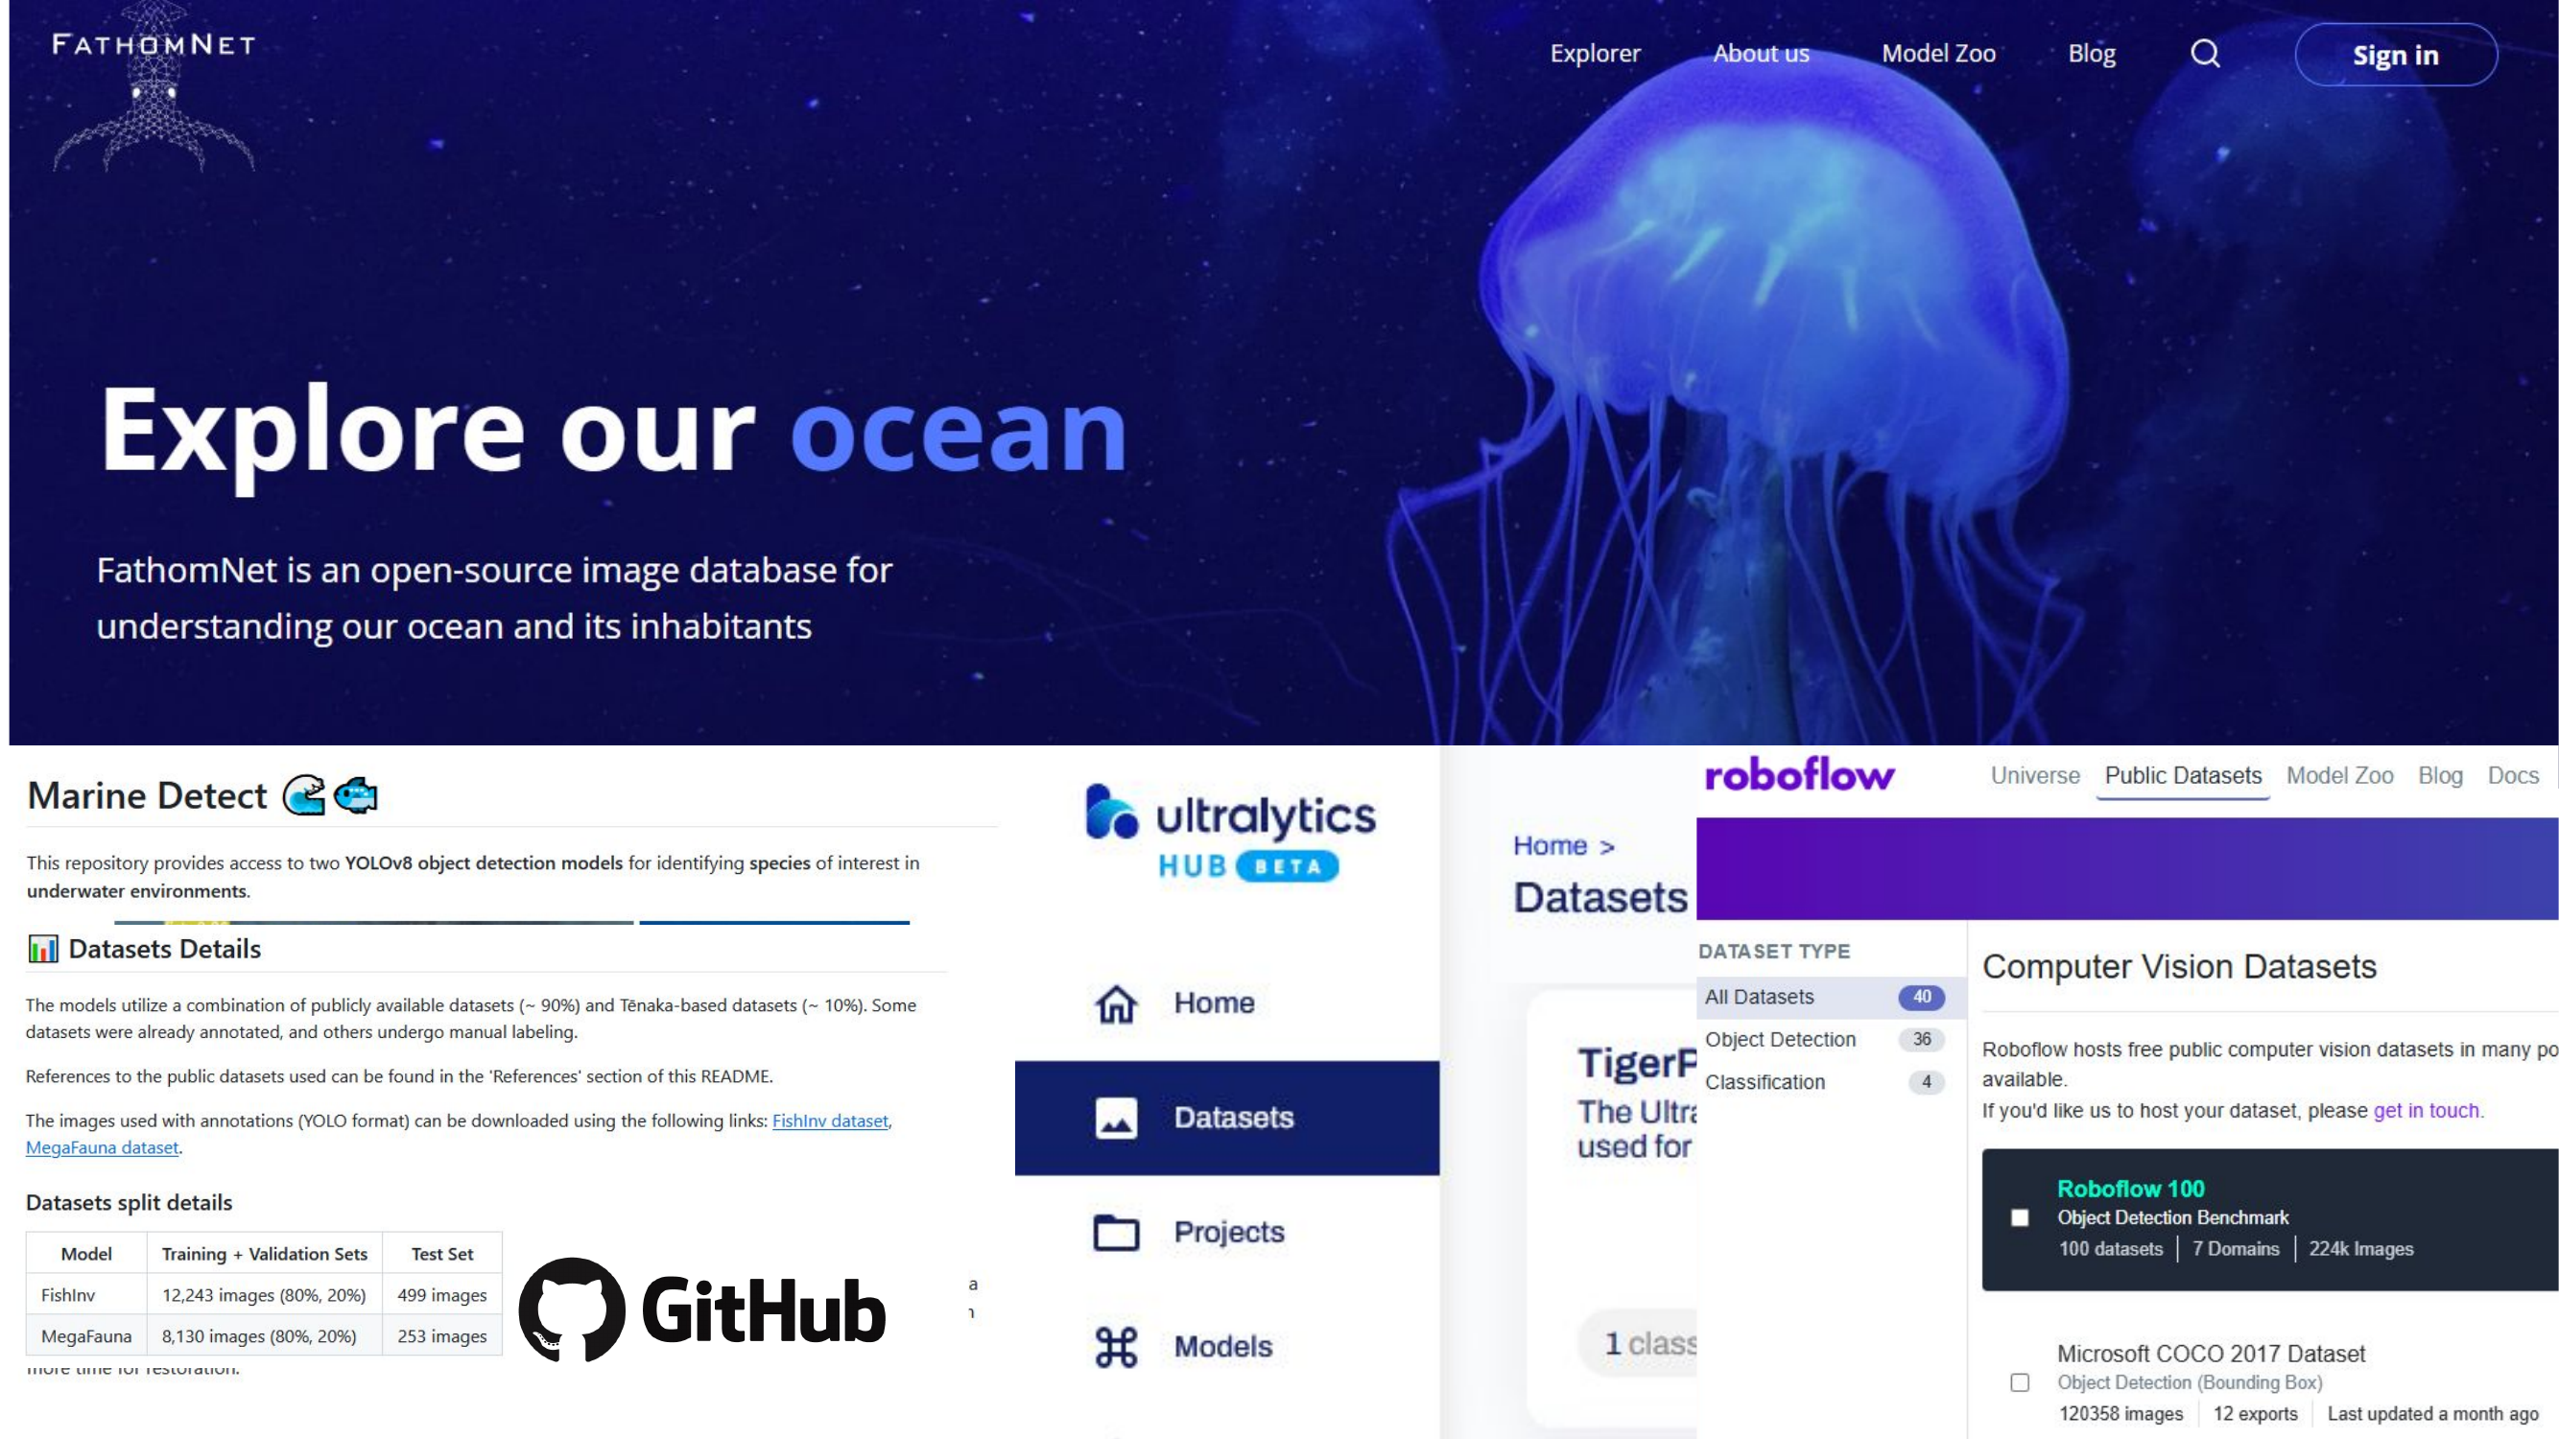Click the Home house icon in Ultralytics sidebar
Viewport: 2559px width, 1439px height.
pos(1116,1003)
